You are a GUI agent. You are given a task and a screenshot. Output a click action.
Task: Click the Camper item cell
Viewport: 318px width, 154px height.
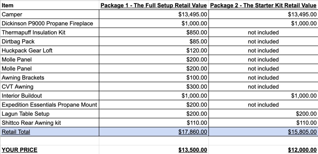click(49, 14)
